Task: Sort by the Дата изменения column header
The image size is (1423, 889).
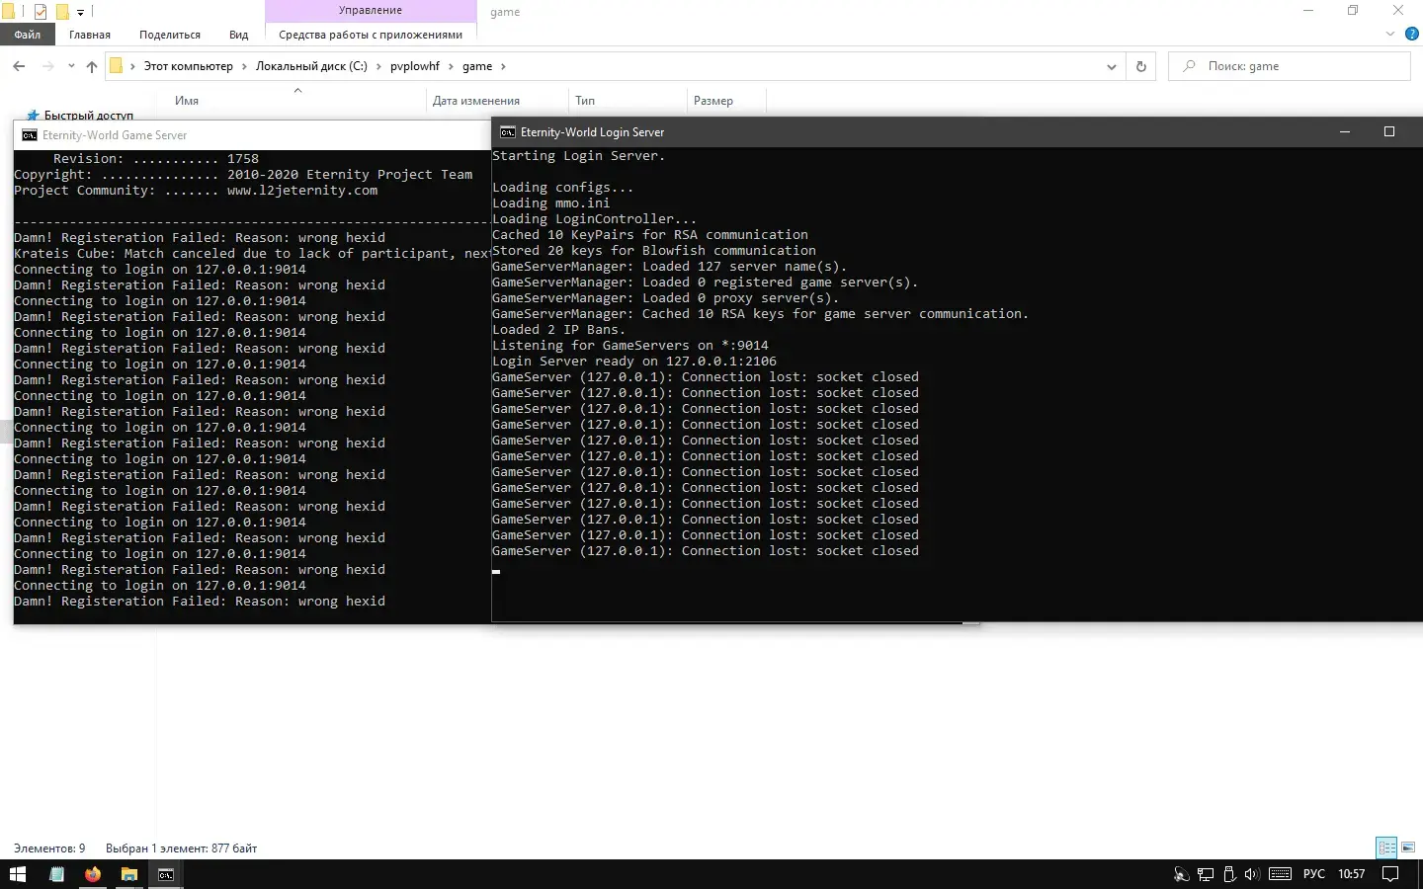Action: [x=476, y=101]
